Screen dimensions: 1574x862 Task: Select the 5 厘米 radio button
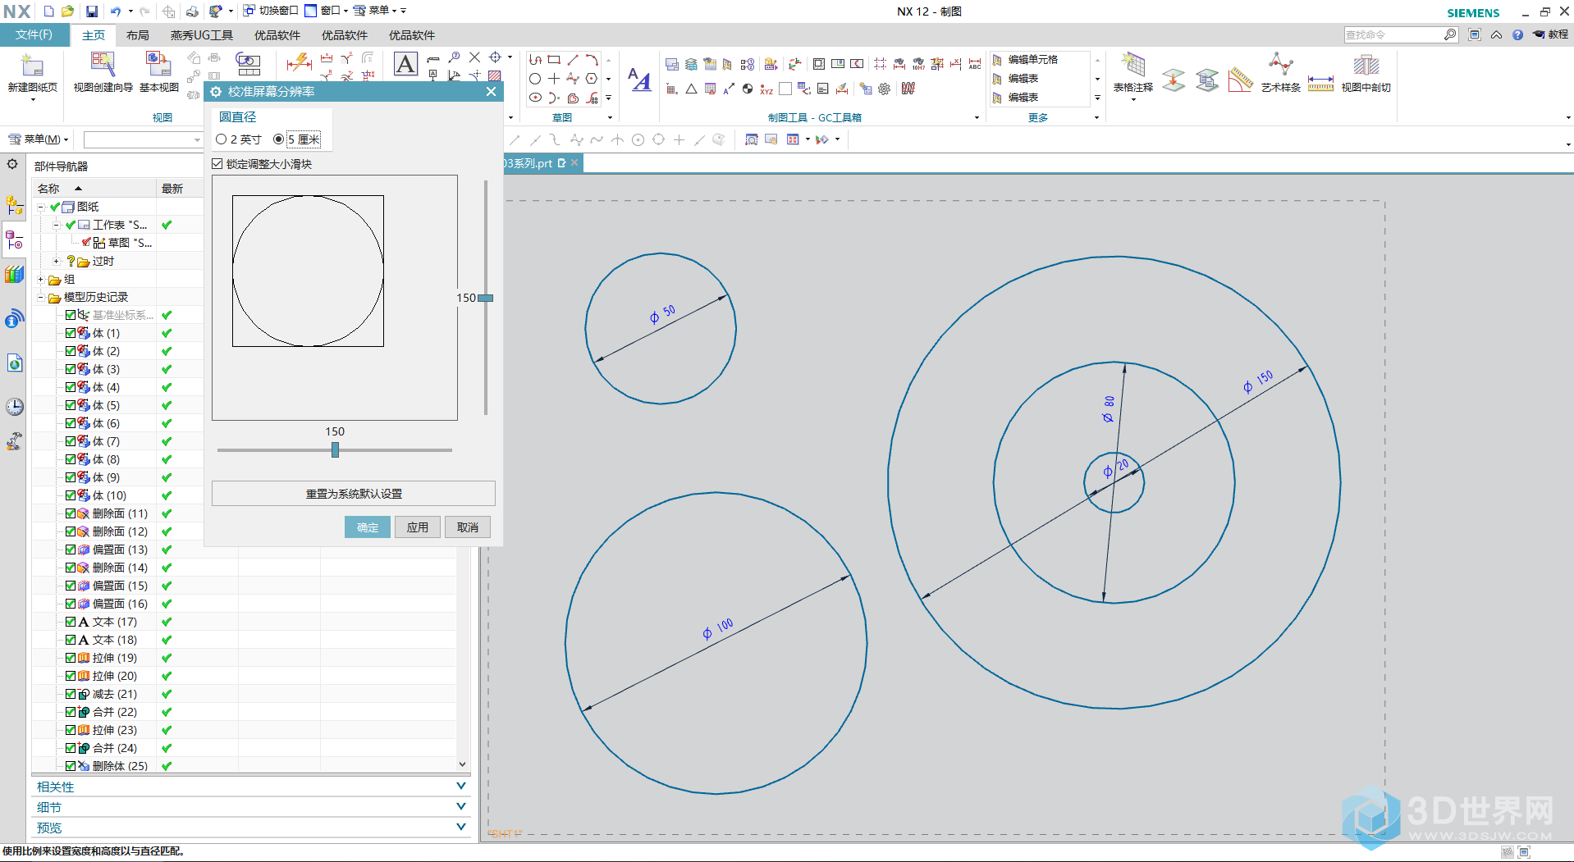278,139
